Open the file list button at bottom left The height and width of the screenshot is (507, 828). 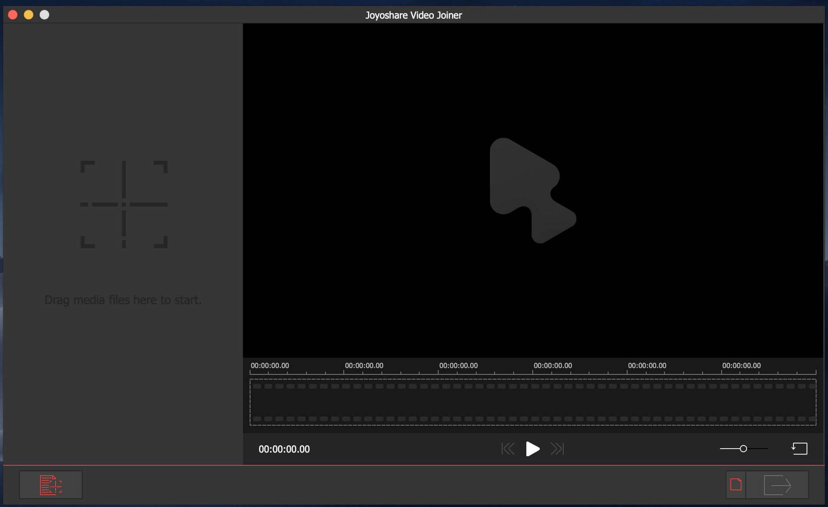tap(51, 485)
